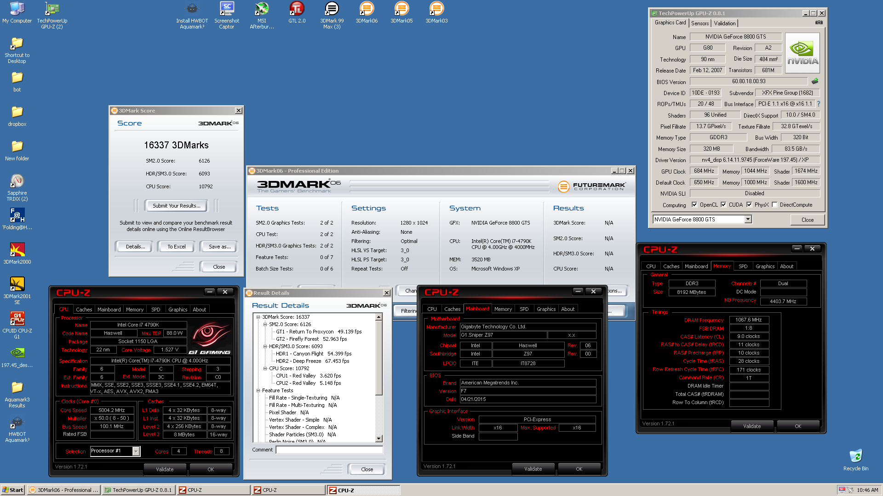Open TechPowerUp GPU-Z (2) desktop icon
The image size is (883, 496).
click(x=52, y=15)
